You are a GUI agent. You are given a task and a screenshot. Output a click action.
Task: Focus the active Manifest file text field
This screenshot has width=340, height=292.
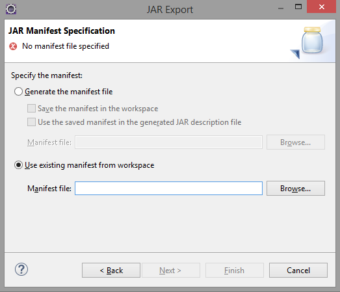click(168, 189)
